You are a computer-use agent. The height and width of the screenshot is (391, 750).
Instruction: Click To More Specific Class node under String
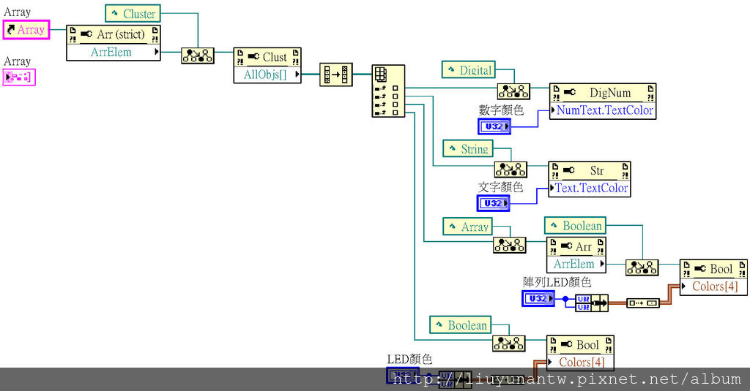(510, 169)
